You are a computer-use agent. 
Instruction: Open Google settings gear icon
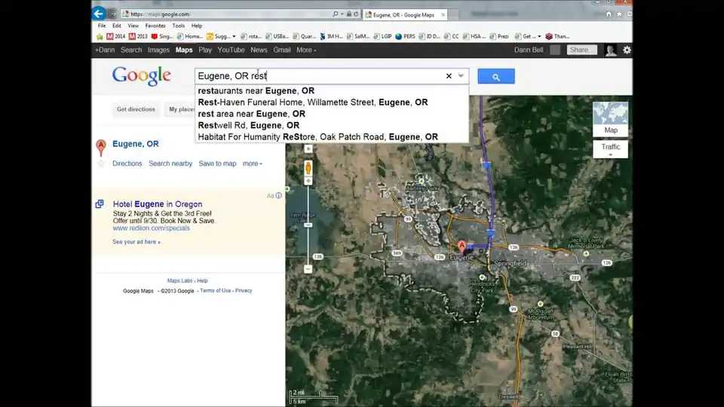pyautogui.click(x=627, y=50)
